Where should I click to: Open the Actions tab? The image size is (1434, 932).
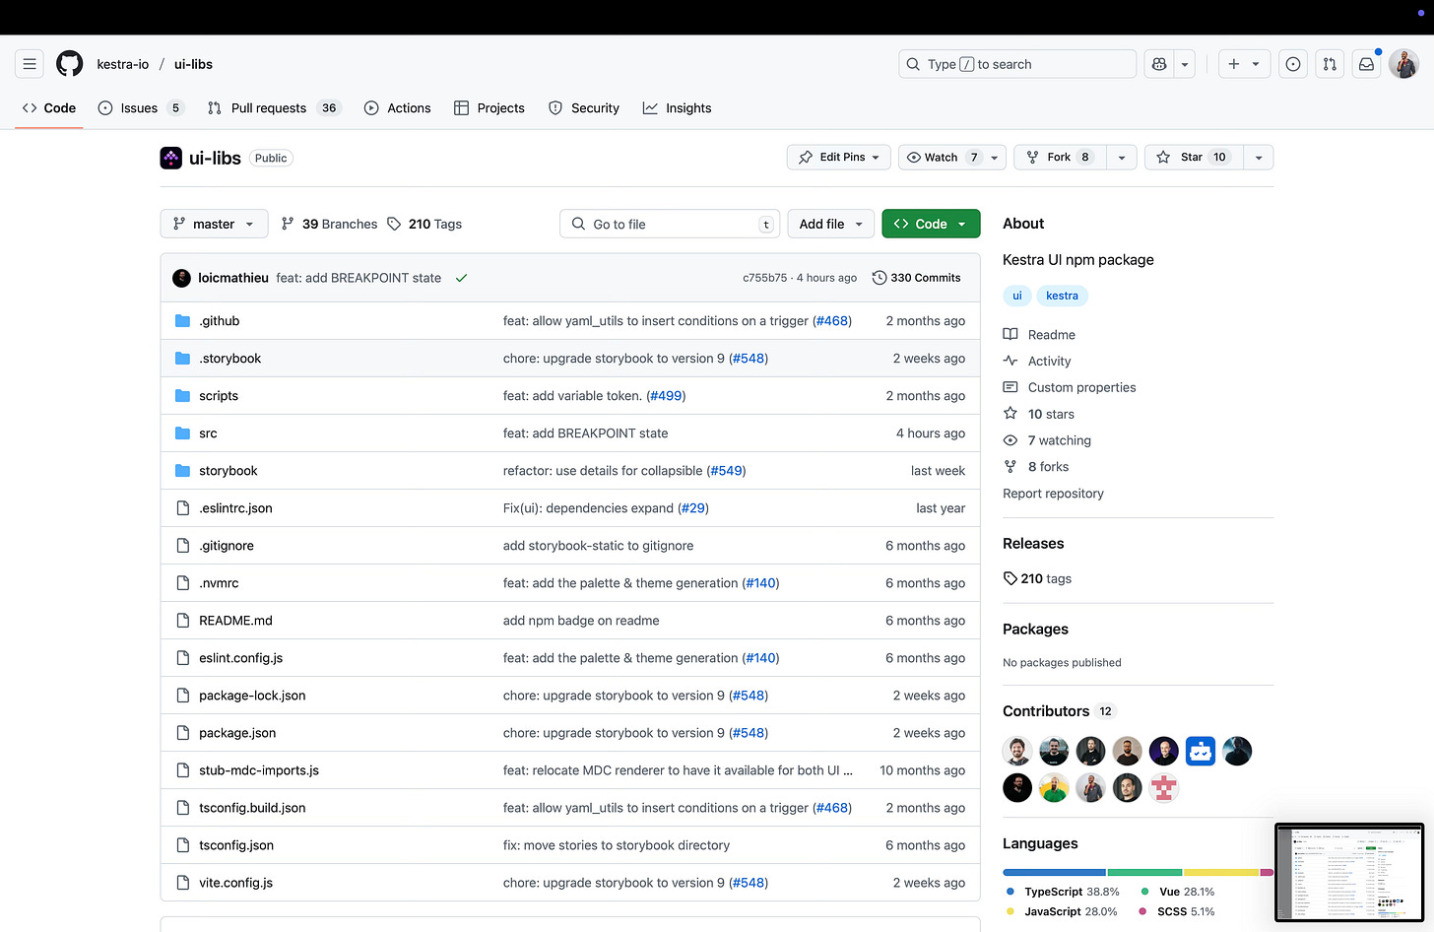click(x=398, y=108)
